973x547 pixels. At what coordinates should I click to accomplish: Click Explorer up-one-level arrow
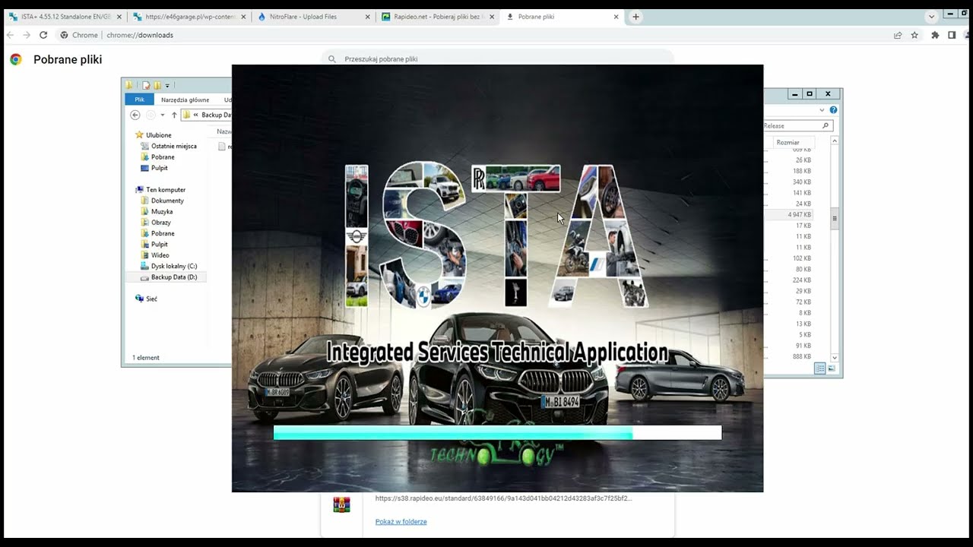(174, 115)
